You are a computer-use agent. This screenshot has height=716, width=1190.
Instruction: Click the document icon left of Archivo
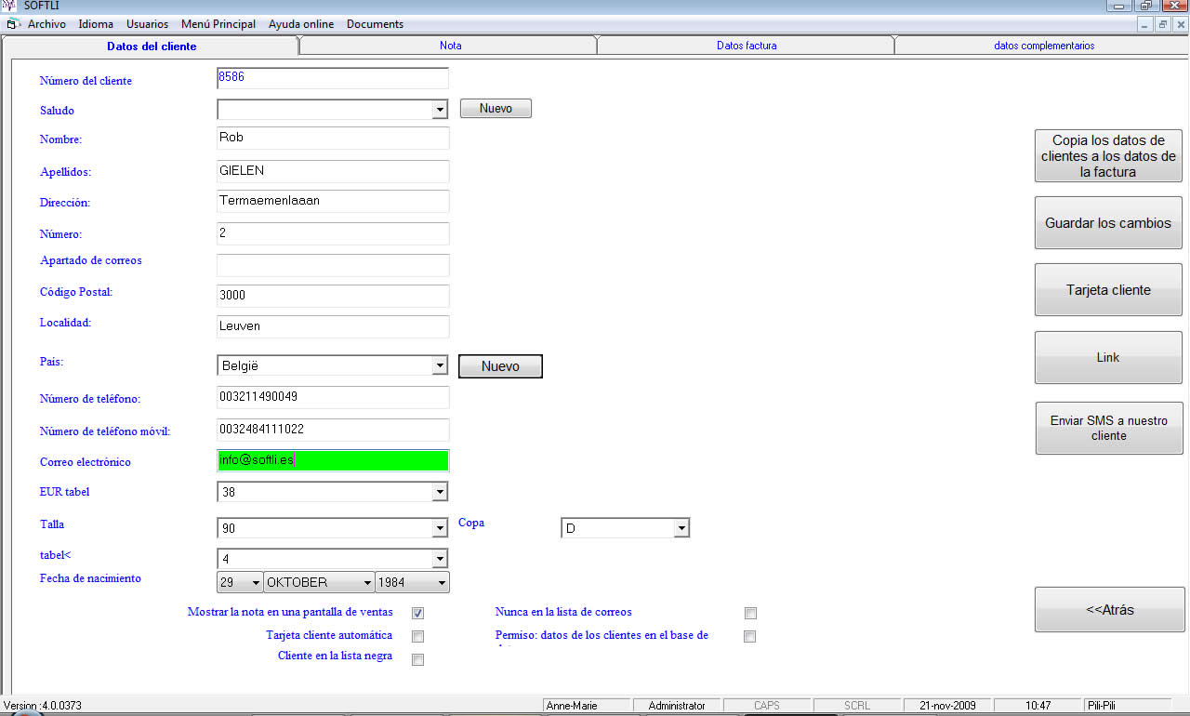click(13, 24)
